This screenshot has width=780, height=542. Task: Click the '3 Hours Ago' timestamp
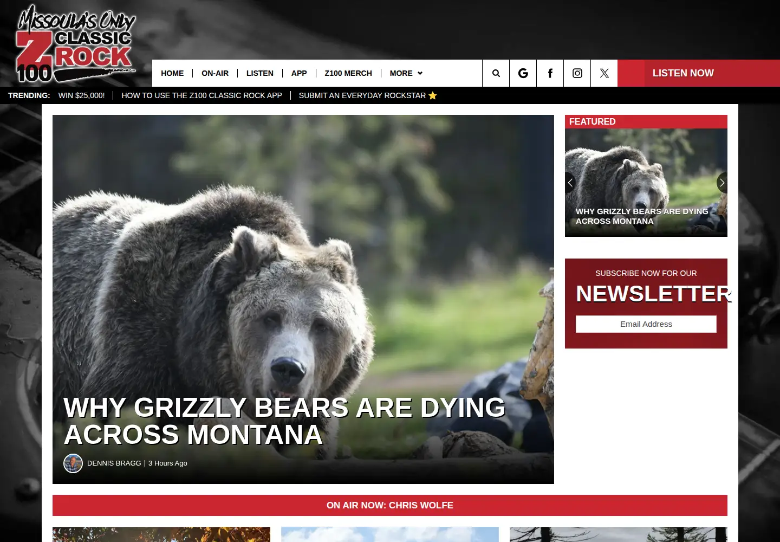coord(168,463)
